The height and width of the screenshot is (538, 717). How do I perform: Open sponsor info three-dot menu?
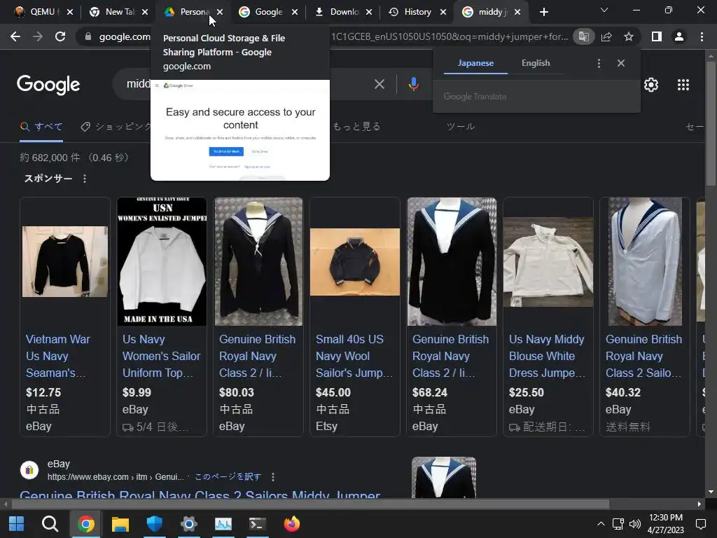point(85,179)
